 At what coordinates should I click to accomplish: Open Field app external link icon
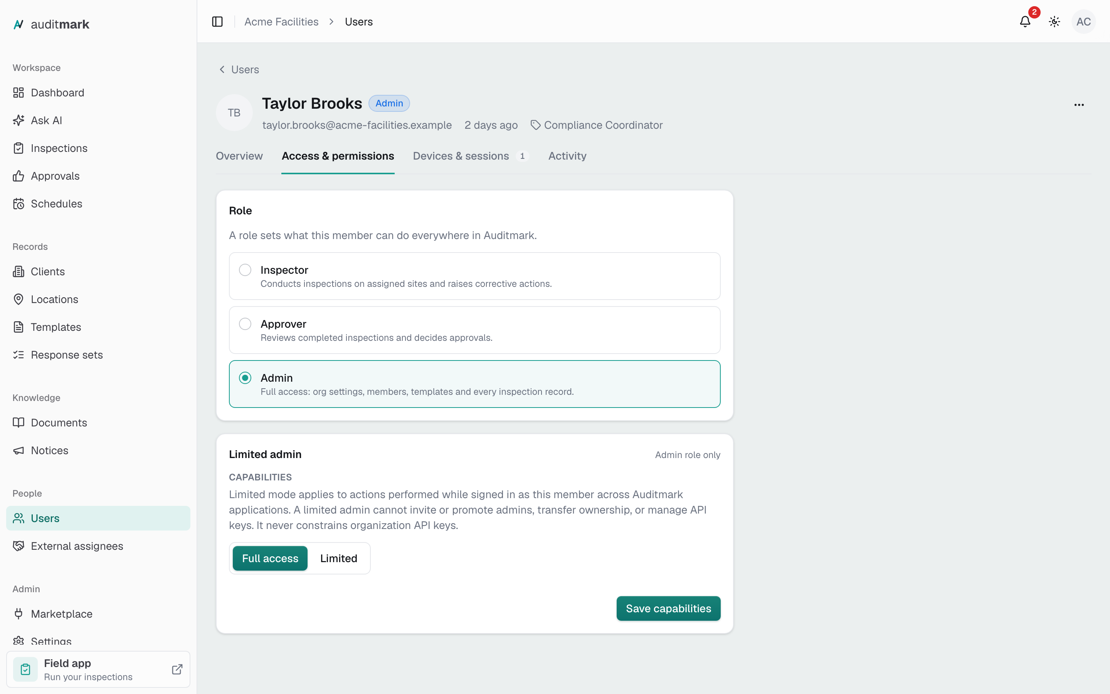pos(177,669)
